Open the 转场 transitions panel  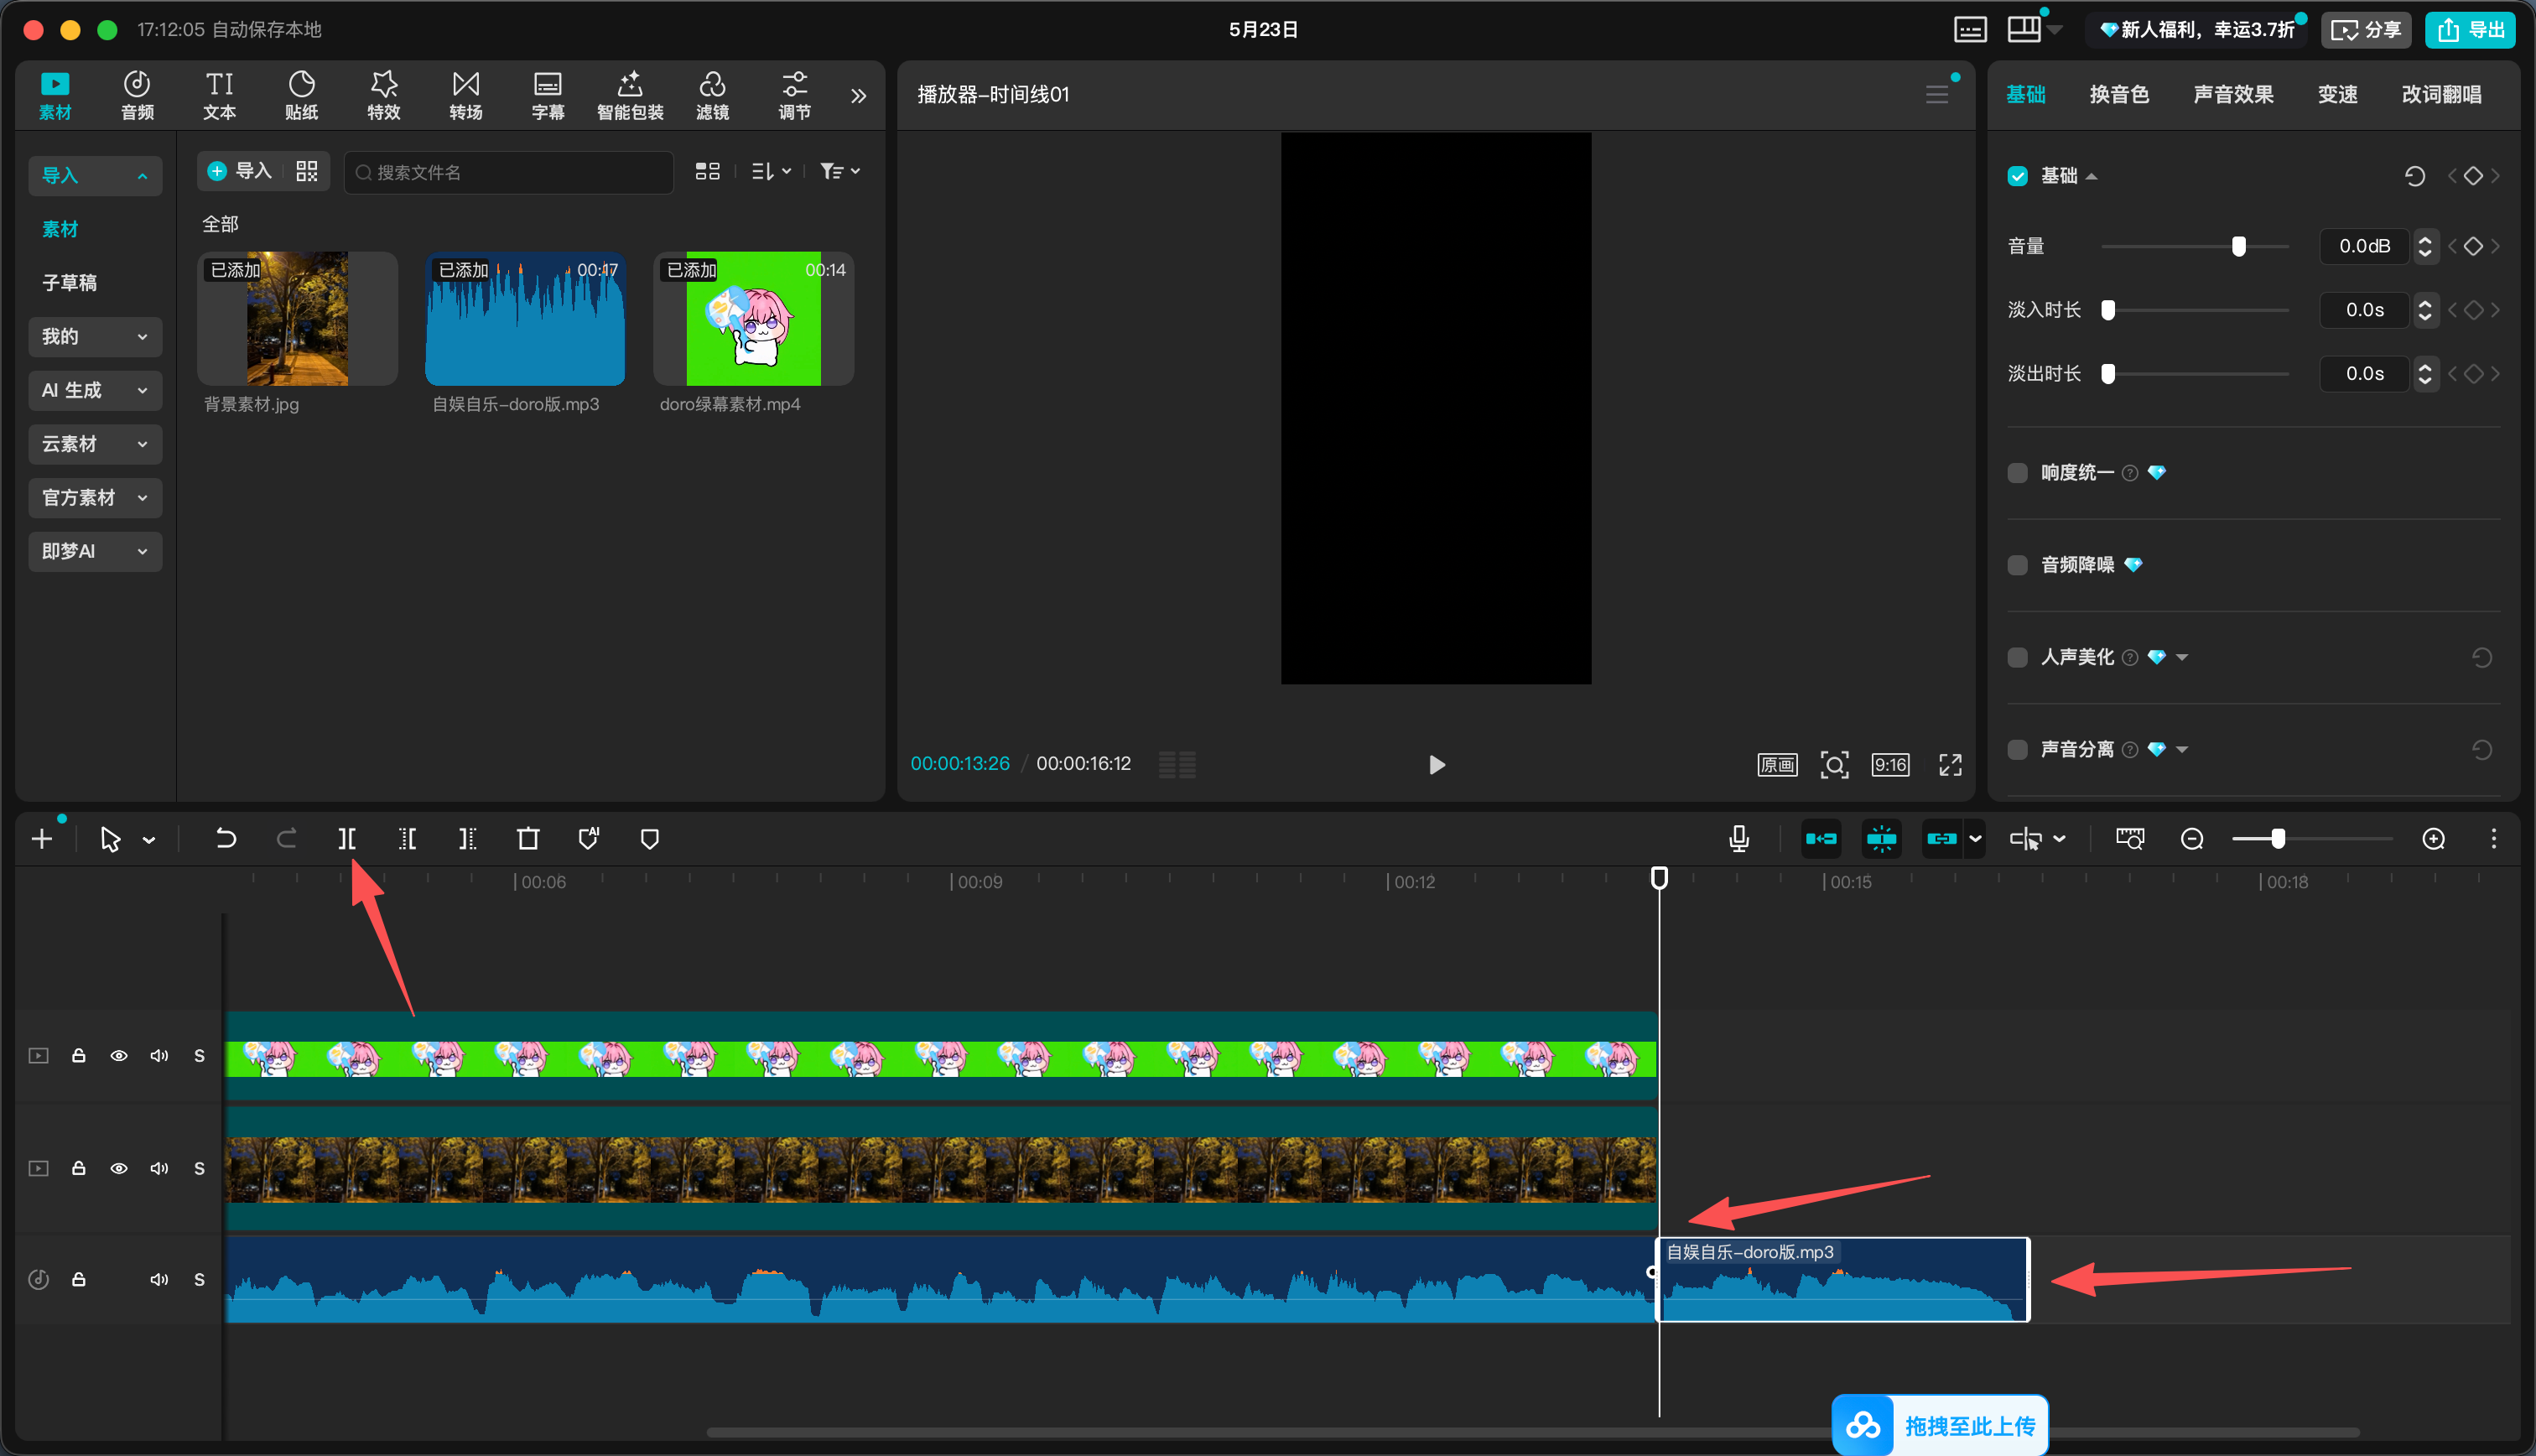465,95
